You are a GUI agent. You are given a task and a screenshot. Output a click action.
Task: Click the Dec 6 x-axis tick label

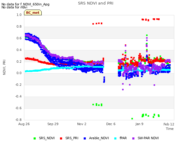pyautogui.click(x=111, y=124)
